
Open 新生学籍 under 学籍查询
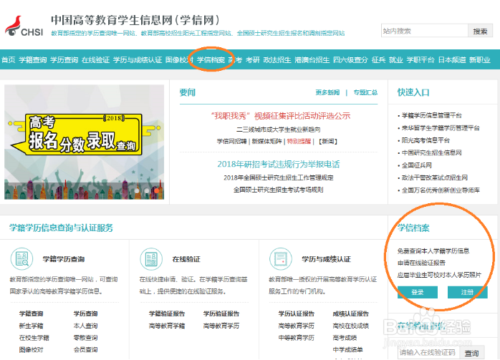31,326
